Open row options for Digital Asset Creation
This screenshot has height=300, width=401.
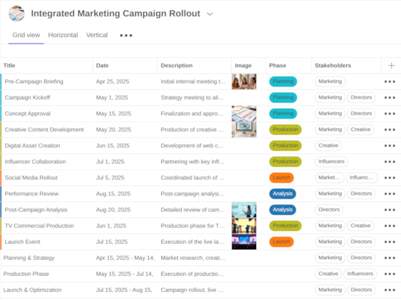coord(389,145)
